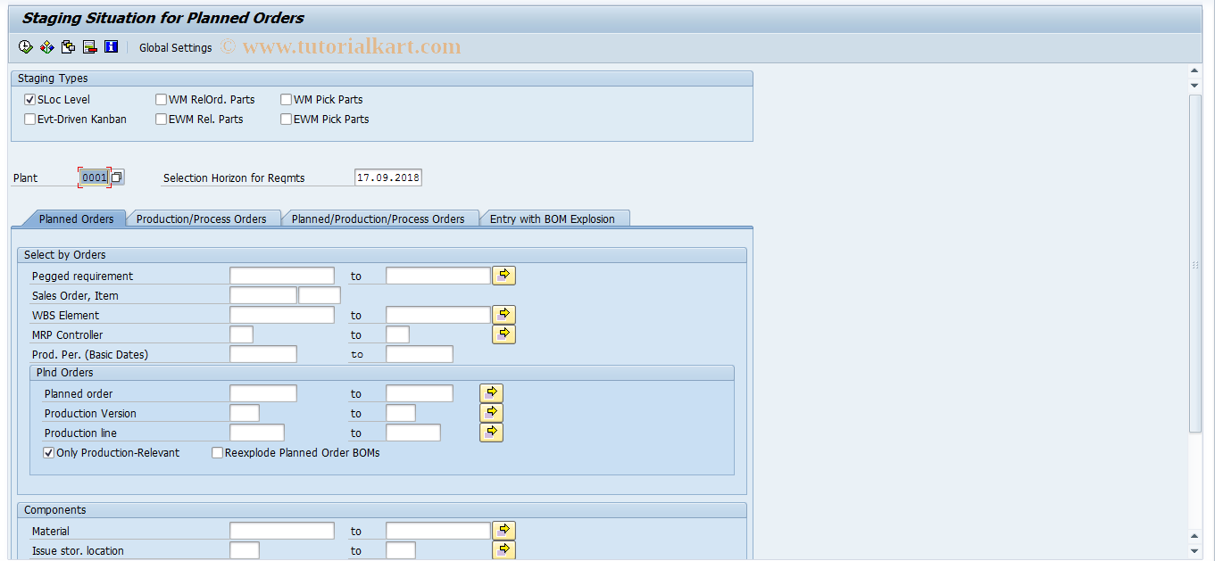Enable WM Pick Parts checkbox
The height and width of the screenshot is (561, 1215).
[286, 99]
